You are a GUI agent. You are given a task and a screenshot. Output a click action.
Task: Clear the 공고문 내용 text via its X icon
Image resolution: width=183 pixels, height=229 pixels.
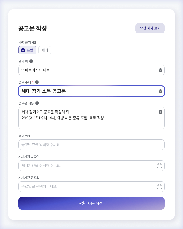coord(160,112)
